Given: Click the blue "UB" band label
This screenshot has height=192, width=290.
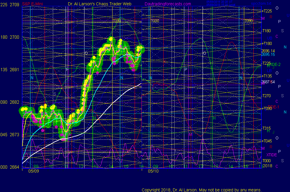Looking at the screenshot, I should click(269, 38).
